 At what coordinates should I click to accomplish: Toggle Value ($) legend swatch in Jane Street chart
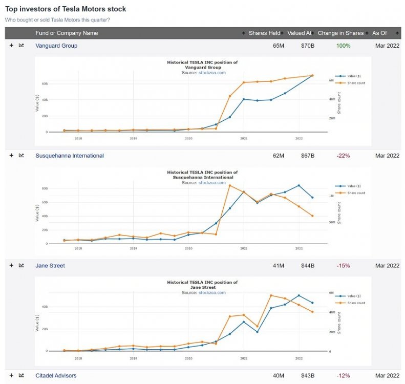[339, 296]
